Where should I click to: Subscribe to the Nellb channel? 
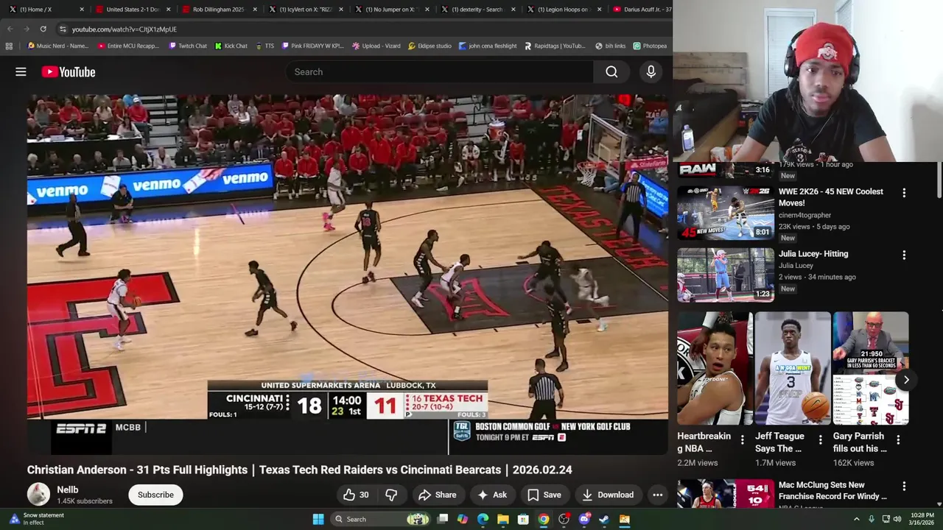[155, 495]
